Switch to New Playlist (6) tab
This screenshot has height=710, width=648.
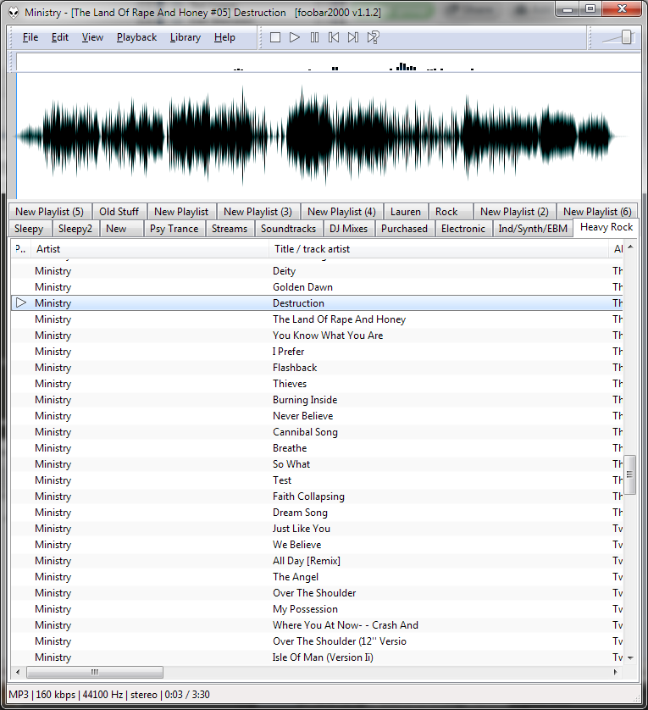tap(597, 212)
